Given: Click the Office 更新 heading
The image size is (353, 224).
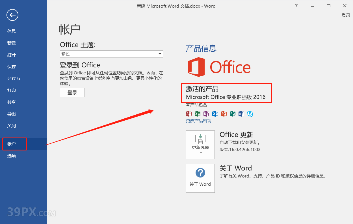Looking at the screenshot, I should coord(237,135).
